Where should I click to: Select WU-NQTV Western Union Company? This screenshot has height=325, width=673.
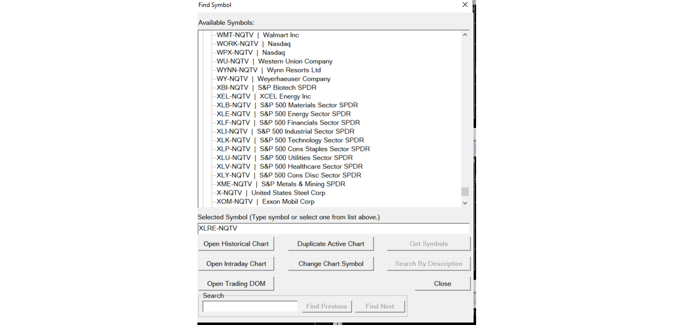tap(274, 61)
